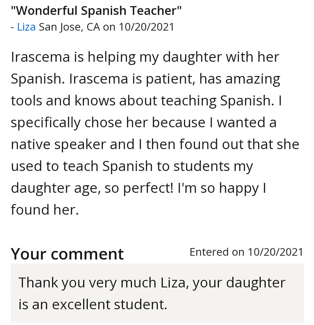Screen dimensions: 314x325
Task: Click the review date 10/20/2021 beside location
Action: pos(147,27)
